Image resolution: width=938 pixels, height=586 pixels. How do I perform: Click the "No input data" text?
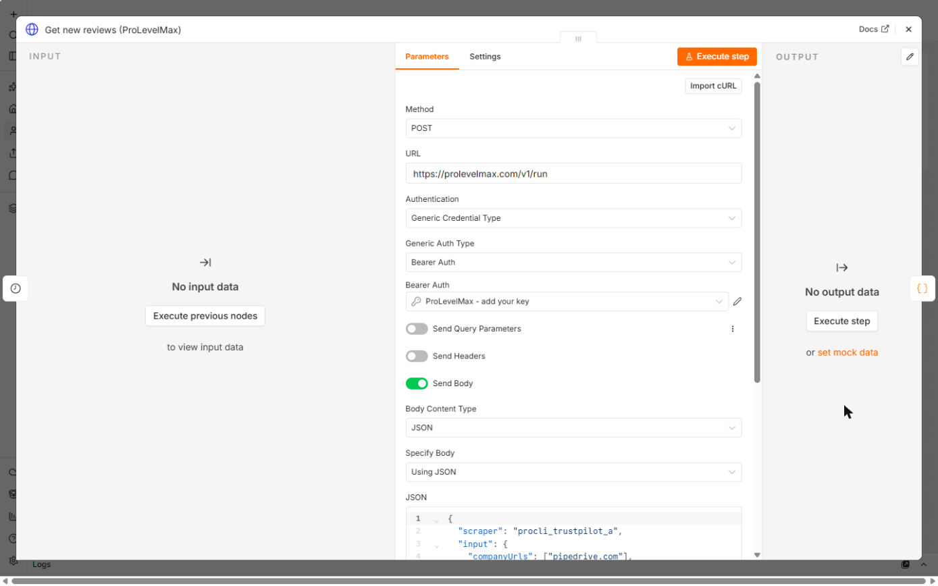click(x=205, y=287)
